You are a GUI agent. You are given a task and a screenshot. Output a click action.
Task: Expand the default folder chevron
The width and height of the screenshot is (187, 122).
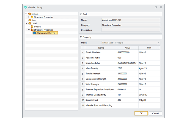[x=29, y=27]
